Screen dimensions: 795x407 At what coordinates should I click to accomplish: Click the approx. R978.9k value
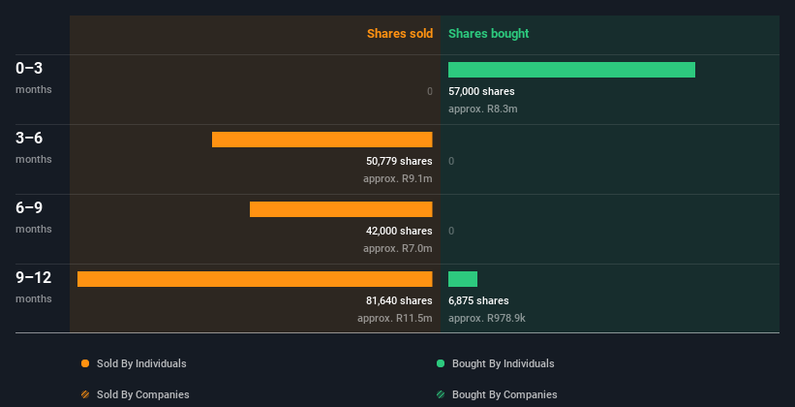point(487,318)
